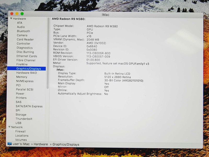Click 30-Bit Color framebuffer value
Viewport: 209px width, 157px height.
coord(124,81)
